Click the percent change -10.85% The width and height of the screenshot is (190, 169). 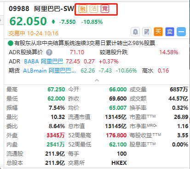coord(92,22)
